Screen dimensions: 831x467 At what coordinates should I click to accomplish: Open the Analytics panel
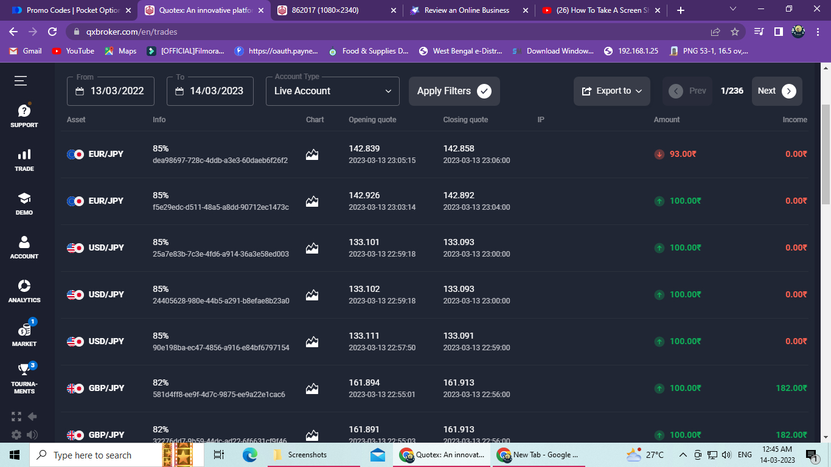(24, 291)
